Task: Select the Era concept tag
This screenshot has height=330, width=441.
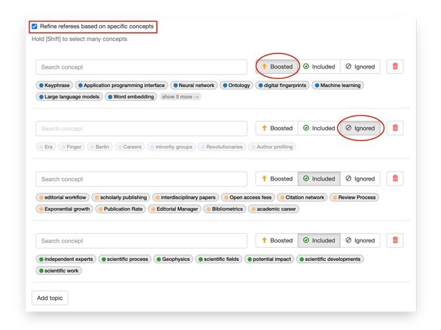Action: click(x=46, y=147)
